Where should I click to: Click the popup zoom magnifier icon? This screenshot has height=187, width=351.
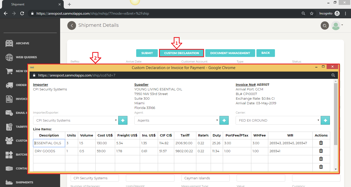(x=333, y=75)
